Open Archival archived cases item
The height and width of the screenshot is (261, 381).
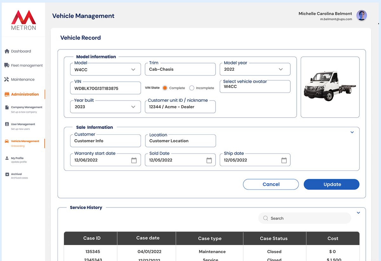[17, 176]
